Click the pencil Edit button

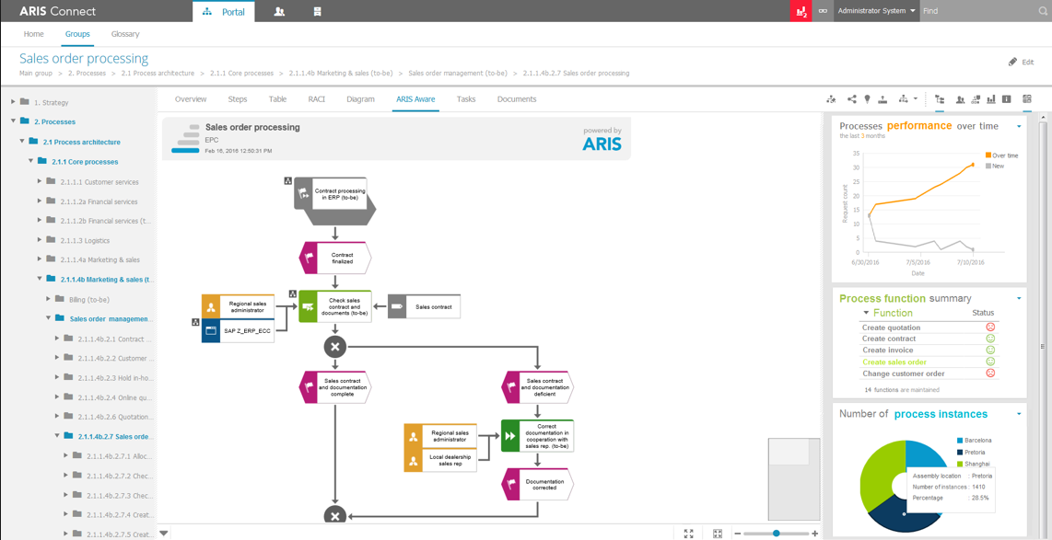(1021, 62)
